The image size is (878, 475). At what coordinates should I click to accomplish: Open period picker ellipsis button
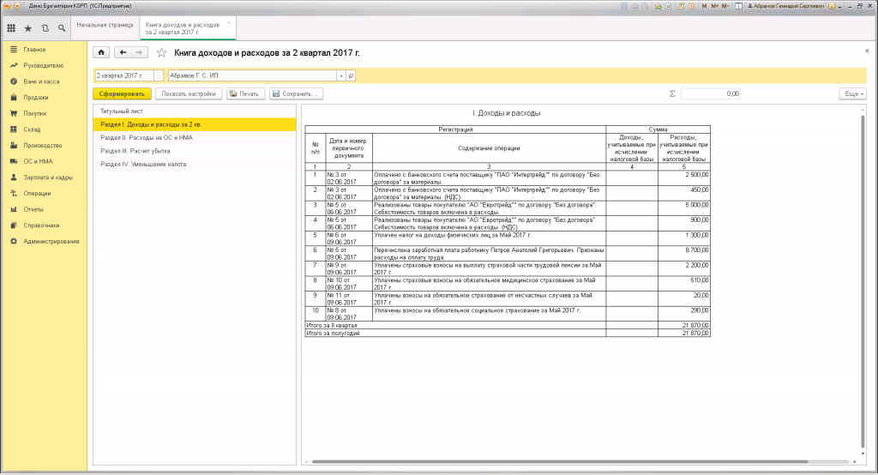pos(159,75)
